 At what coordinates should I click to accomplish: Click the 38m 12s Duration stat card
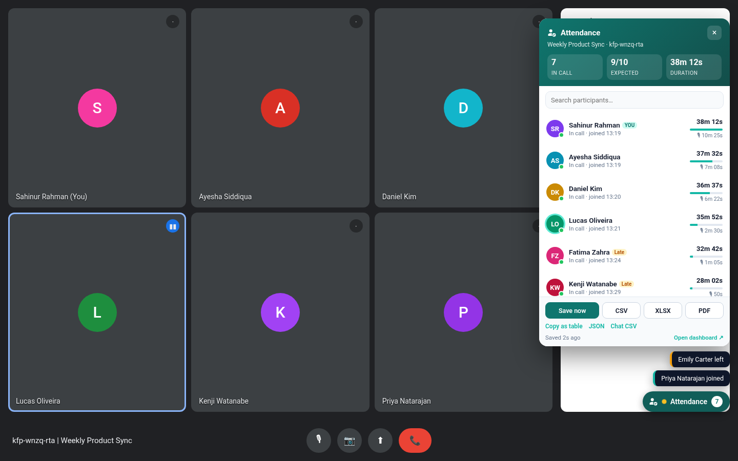pyautogui.click(x=694, y=67)
